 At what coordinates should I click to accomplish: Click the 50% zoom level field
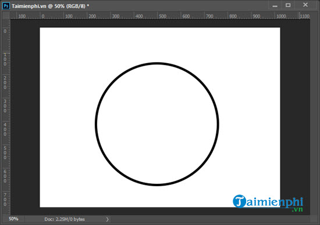[13, 219]
